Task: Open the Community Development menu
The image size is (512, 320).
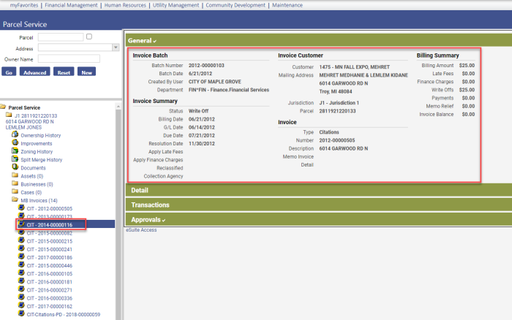Action: (x=236, y=5)
